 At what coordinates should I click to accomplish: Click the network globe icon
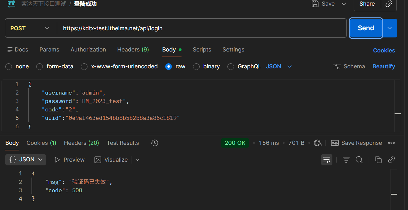point(318,143)
